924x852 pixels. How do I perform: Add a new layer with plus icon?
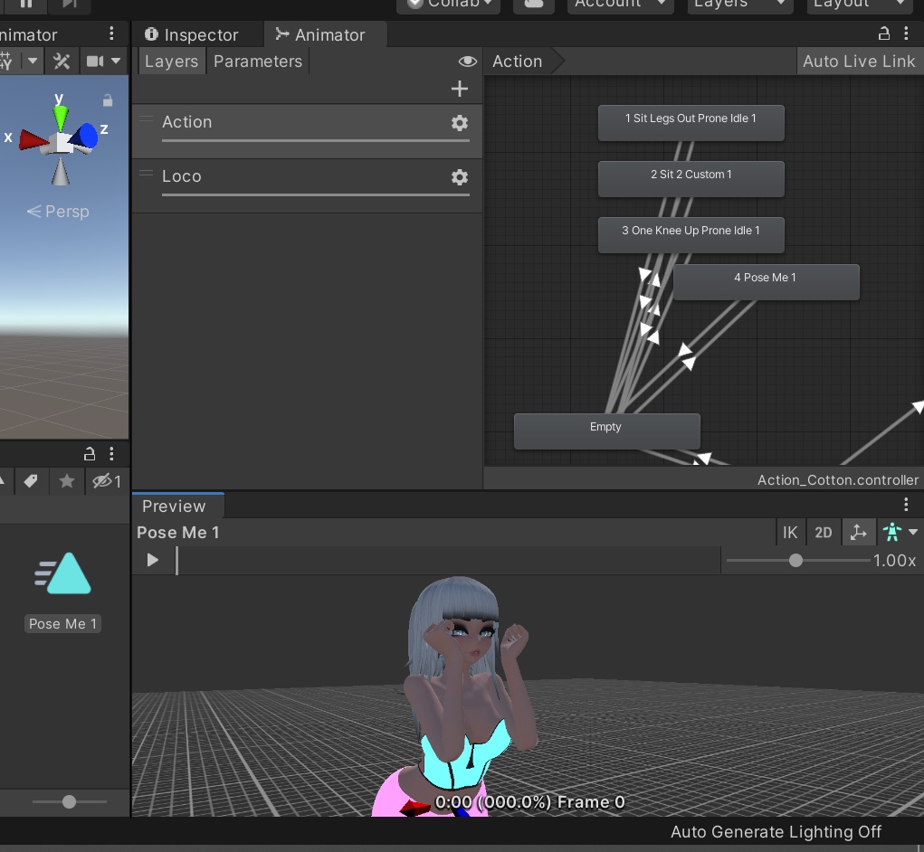click(x=459, y=89)
